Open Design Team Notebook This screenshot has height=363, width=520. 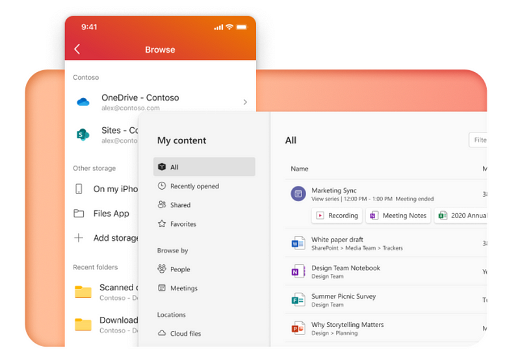click(x=346, y=268)
